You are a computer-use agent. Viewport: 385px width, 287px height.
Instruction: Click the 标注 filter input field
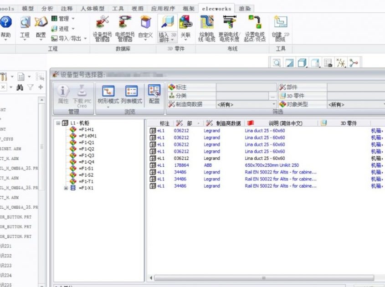click(x=246, y=87)
